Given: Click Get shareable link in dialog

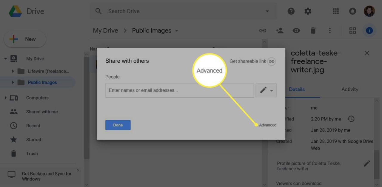Looking at the screenshot, I should tap(248, 61).
